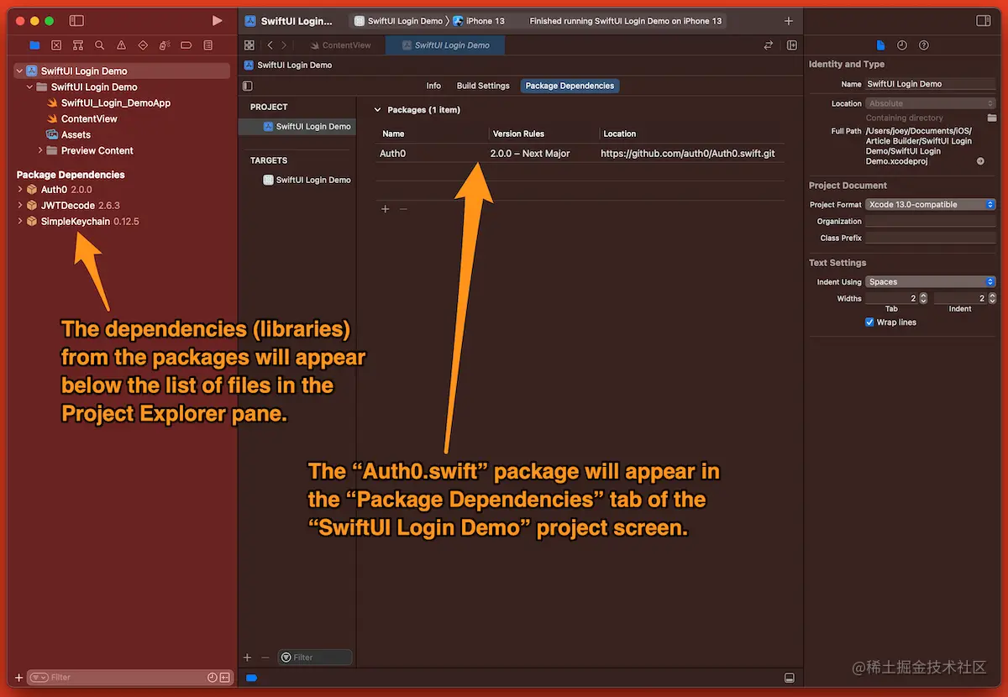Adjust the Indent width stepper
The image size is (1008, 697).
[x=992, y=298]
